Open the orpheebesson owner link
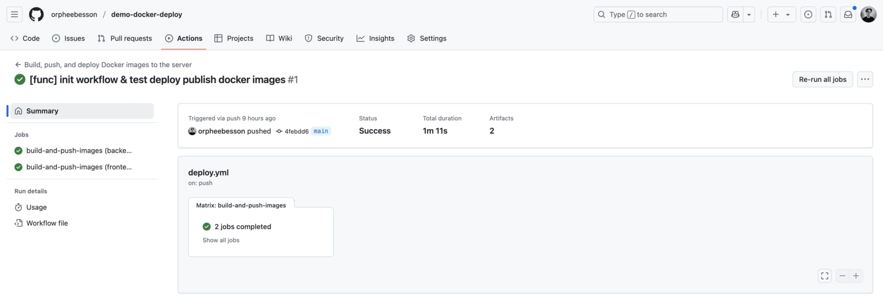 point(74,14)
